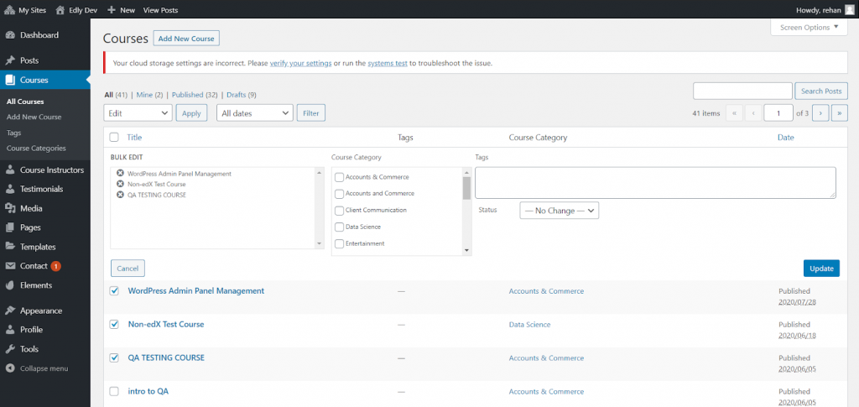
Task: Click the Contact envelope icon
Action: tap(10, 266)
